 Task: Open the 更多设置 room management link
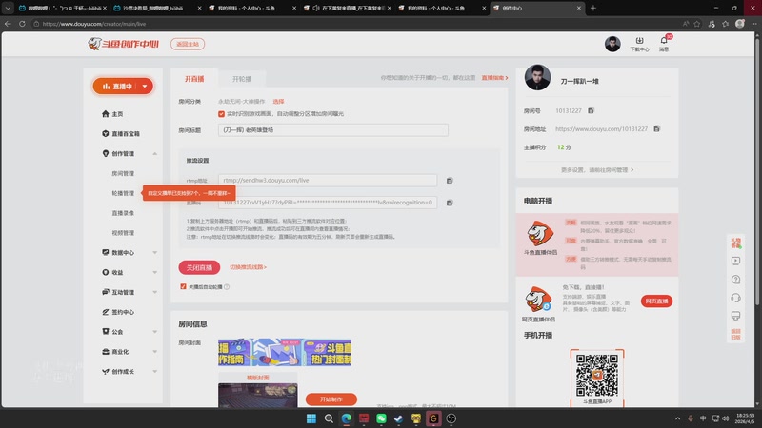[x=597, y=170]
